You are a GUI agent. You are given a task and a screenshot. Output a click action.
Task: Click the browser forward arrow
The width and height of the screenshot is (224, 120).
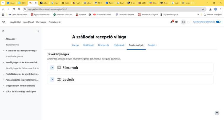coord(8,9)
